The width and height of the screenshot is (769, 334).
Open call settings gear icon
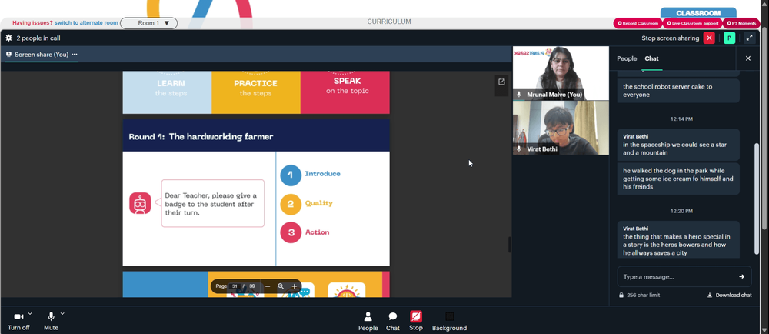8,38
